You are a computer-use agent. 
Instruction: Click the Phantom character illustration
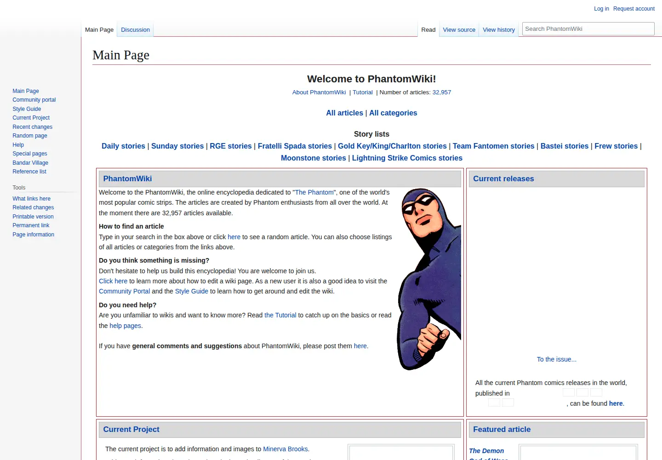(x=429, y=279)
